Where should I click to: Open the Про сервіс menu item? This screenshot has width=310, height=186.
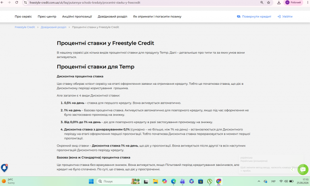pyautogui.click(x=23, y=17)
